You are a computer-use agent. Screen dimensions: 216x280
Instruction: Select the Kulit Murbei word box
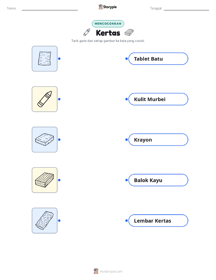158,99
